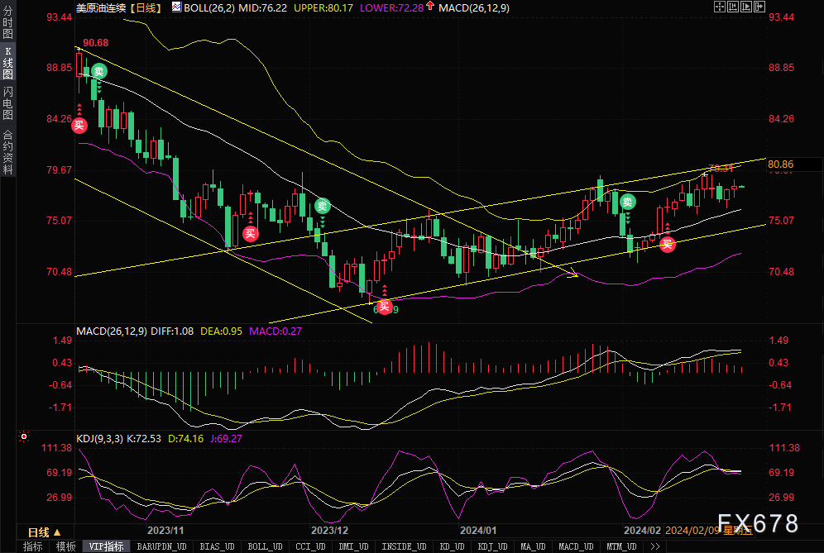This screenshot has width=824, height=553.
Task: Click the chart play-forward axis icon
Action: click(746, 7)
